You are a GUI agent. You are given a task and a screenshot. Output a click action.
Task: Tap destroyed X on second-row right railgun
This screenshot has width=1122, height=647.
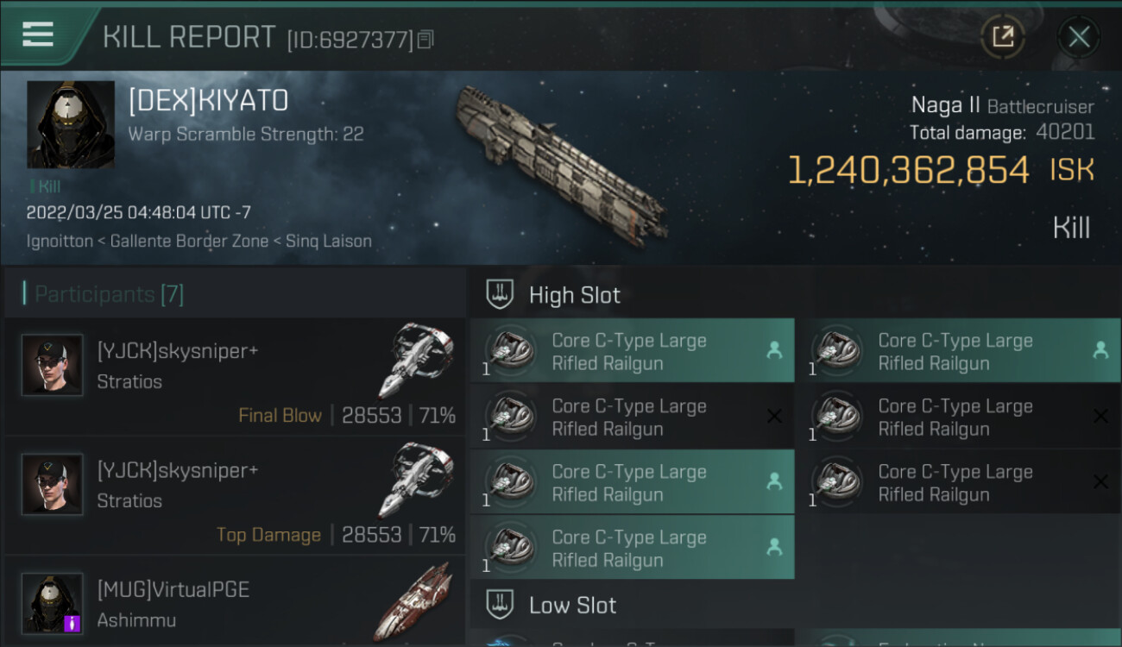tap(1100, 416)
